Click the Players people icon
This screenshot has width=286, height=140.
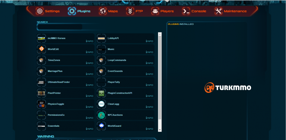pos(155,11)
